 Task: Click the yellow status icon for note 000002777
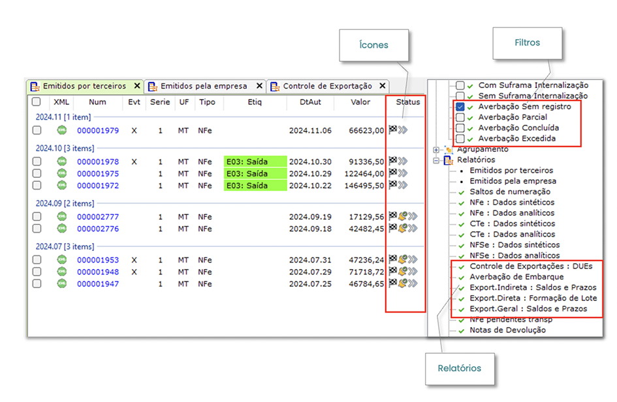(x=403, y=216)
